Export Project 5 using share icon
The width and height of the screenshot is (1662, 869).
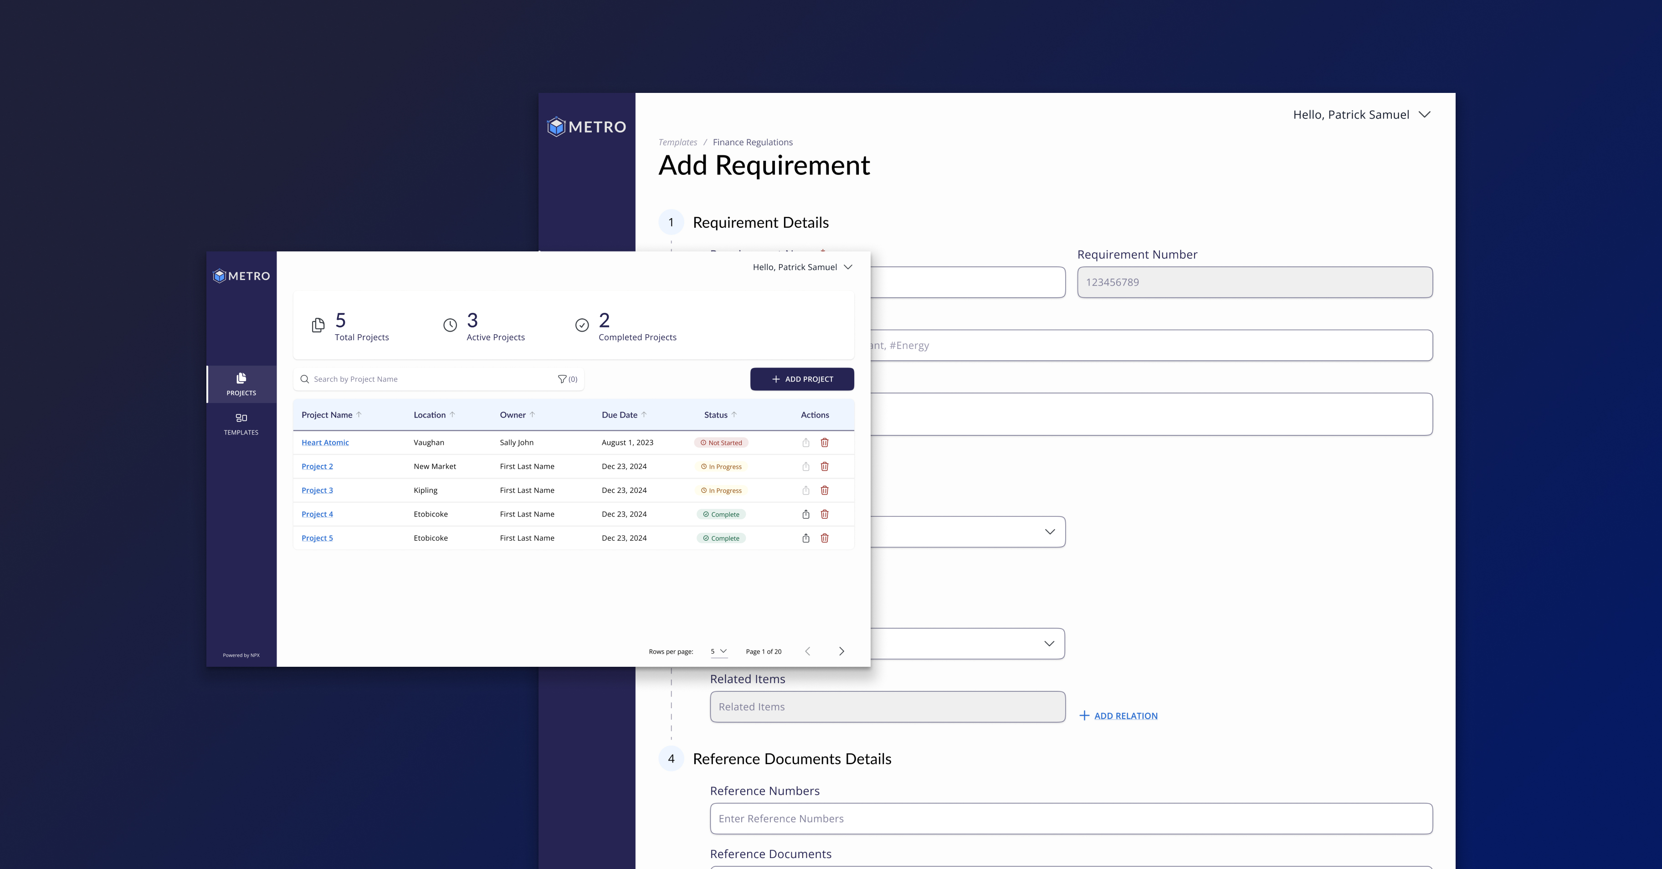[x=806, y=538]
